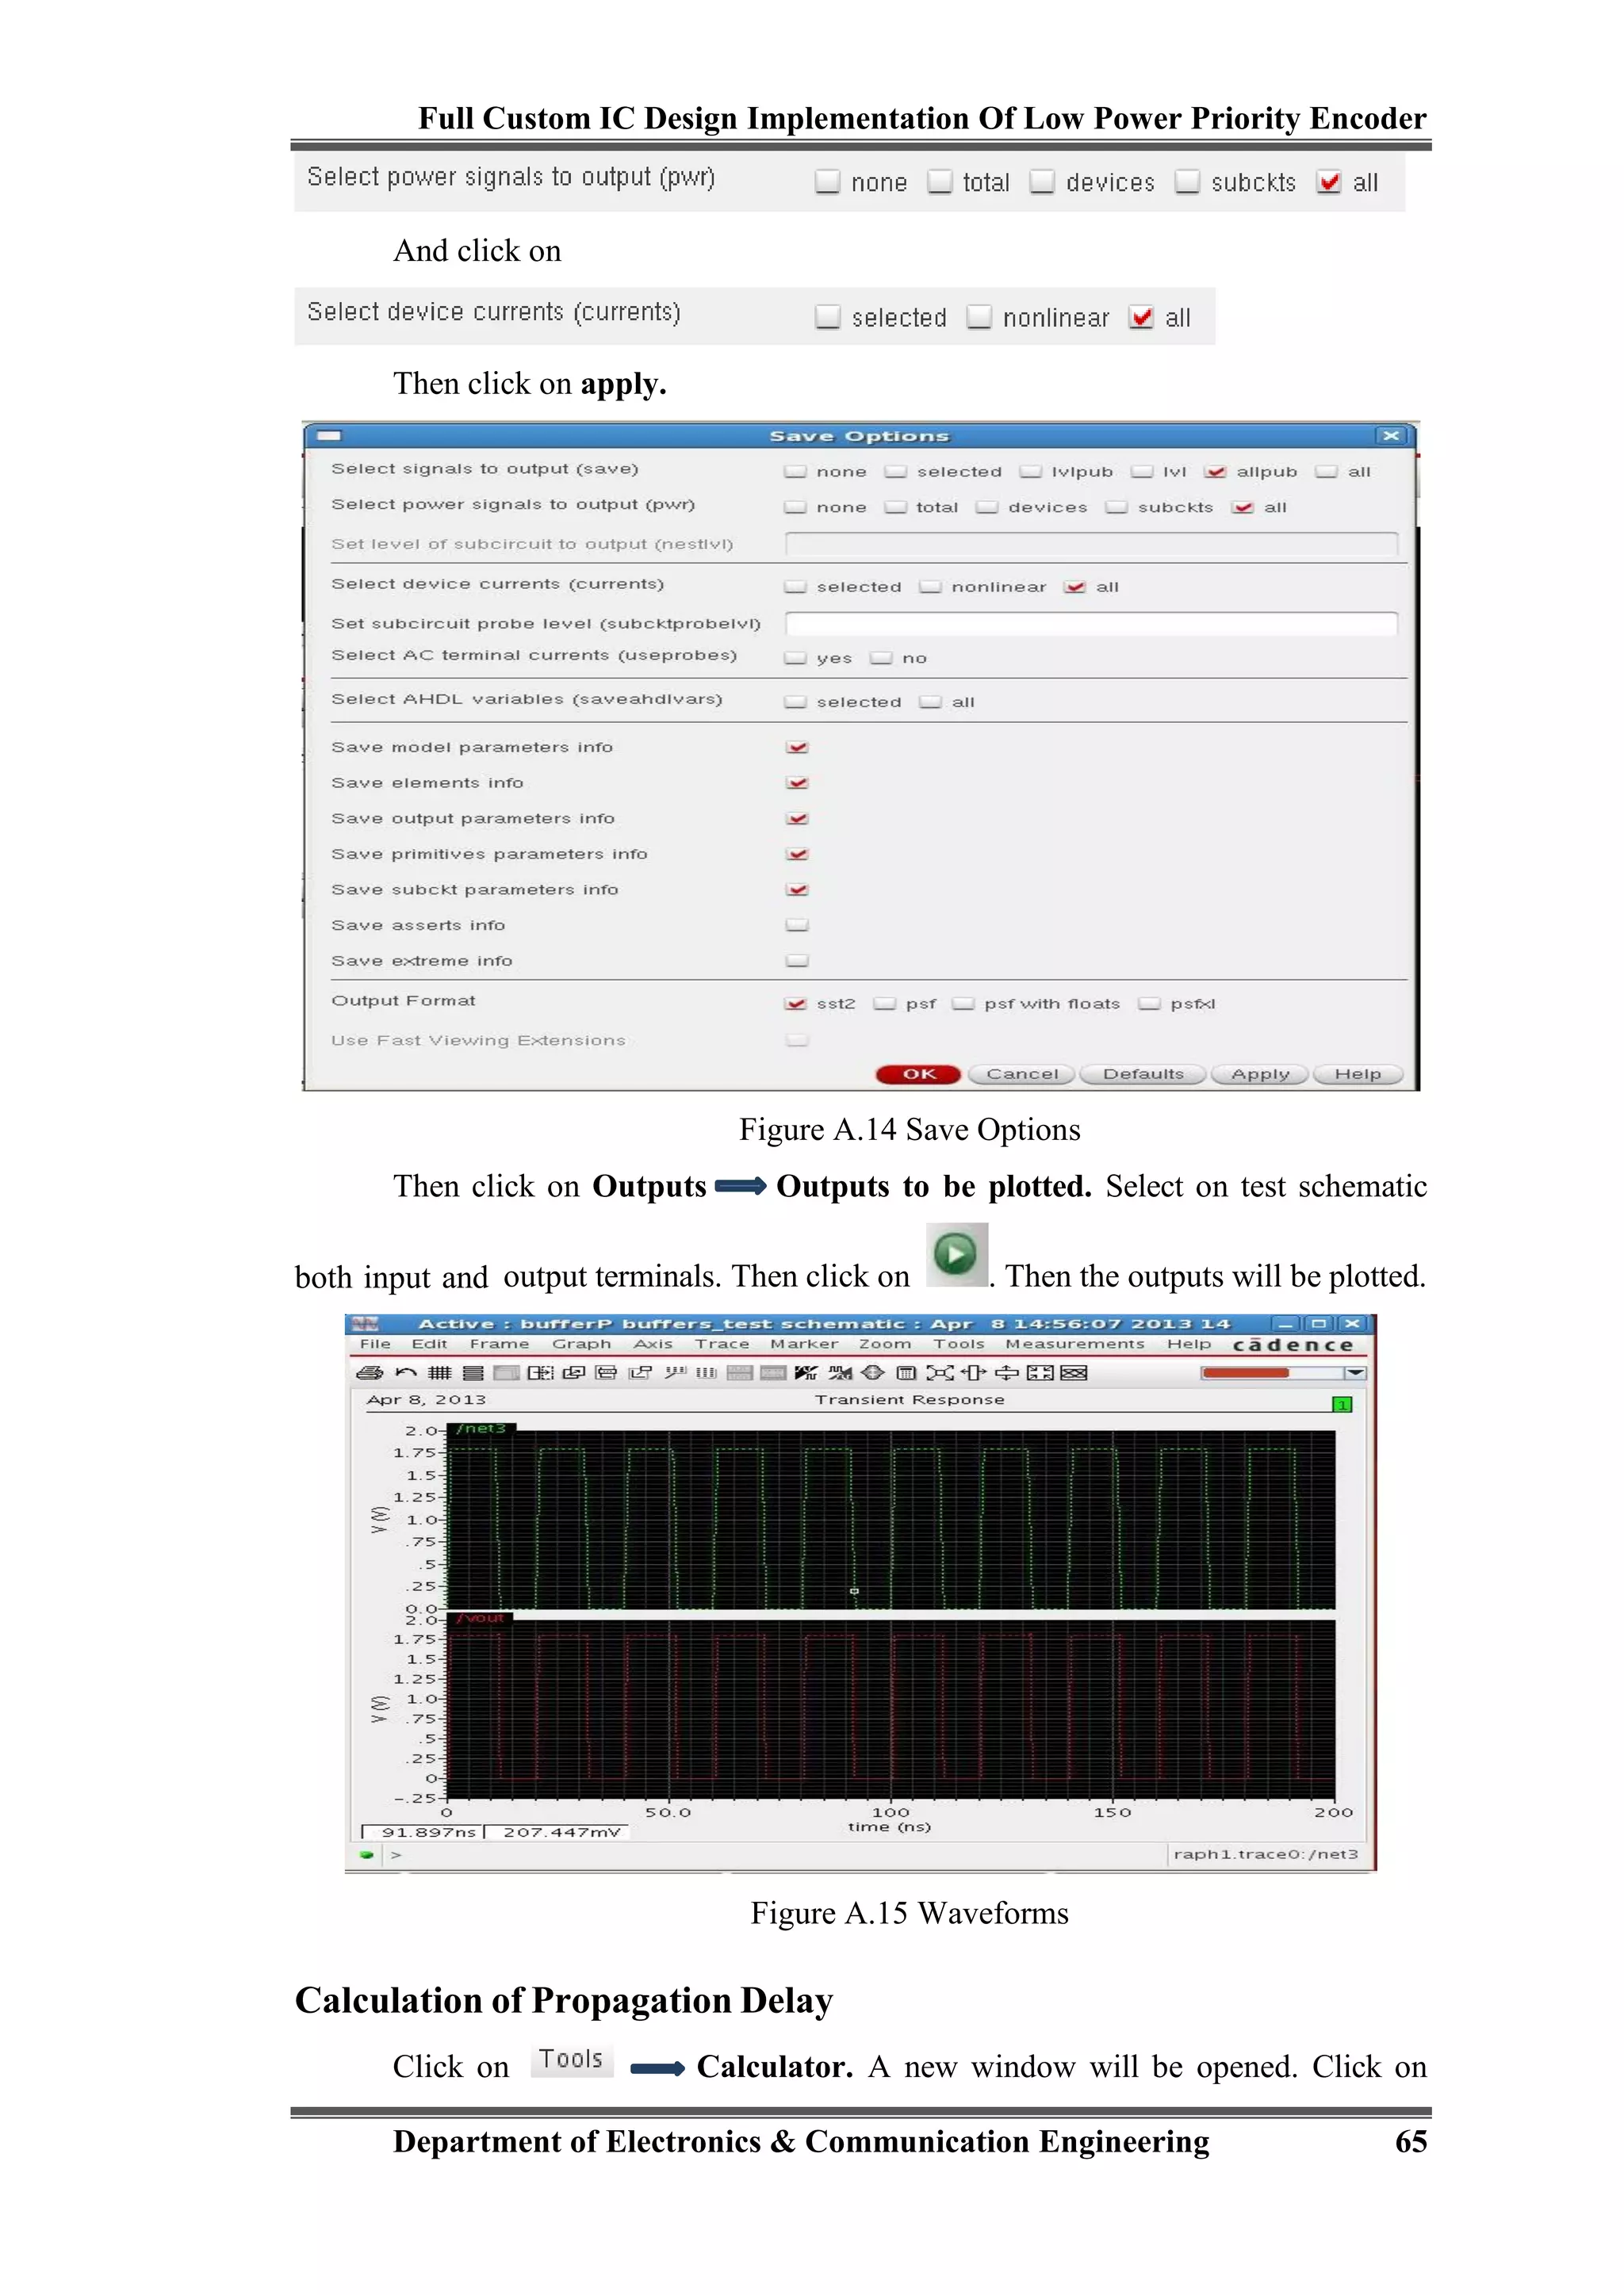The height and width of the screenshot is (2295, 1624).
Task: Click the split-panel icon with dashed half
Action: tap(541, 1373)
